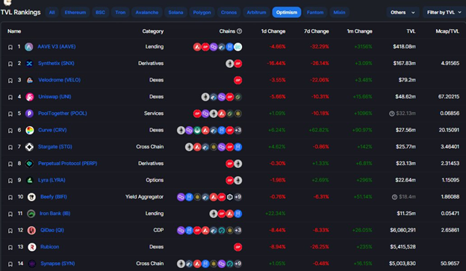Bookmark the Synthetix (SNX) row
The height and width of the screenshot is (271, 466).
pyautogui.click(x=10, y=63)
